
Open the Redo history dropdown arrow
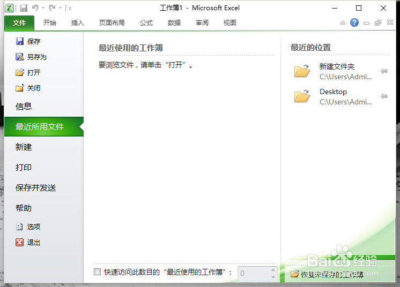point(61,8)
